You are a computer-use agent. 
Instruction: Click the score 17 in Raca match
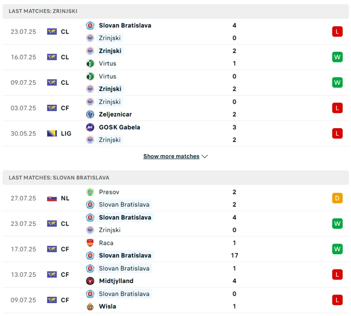234,255
